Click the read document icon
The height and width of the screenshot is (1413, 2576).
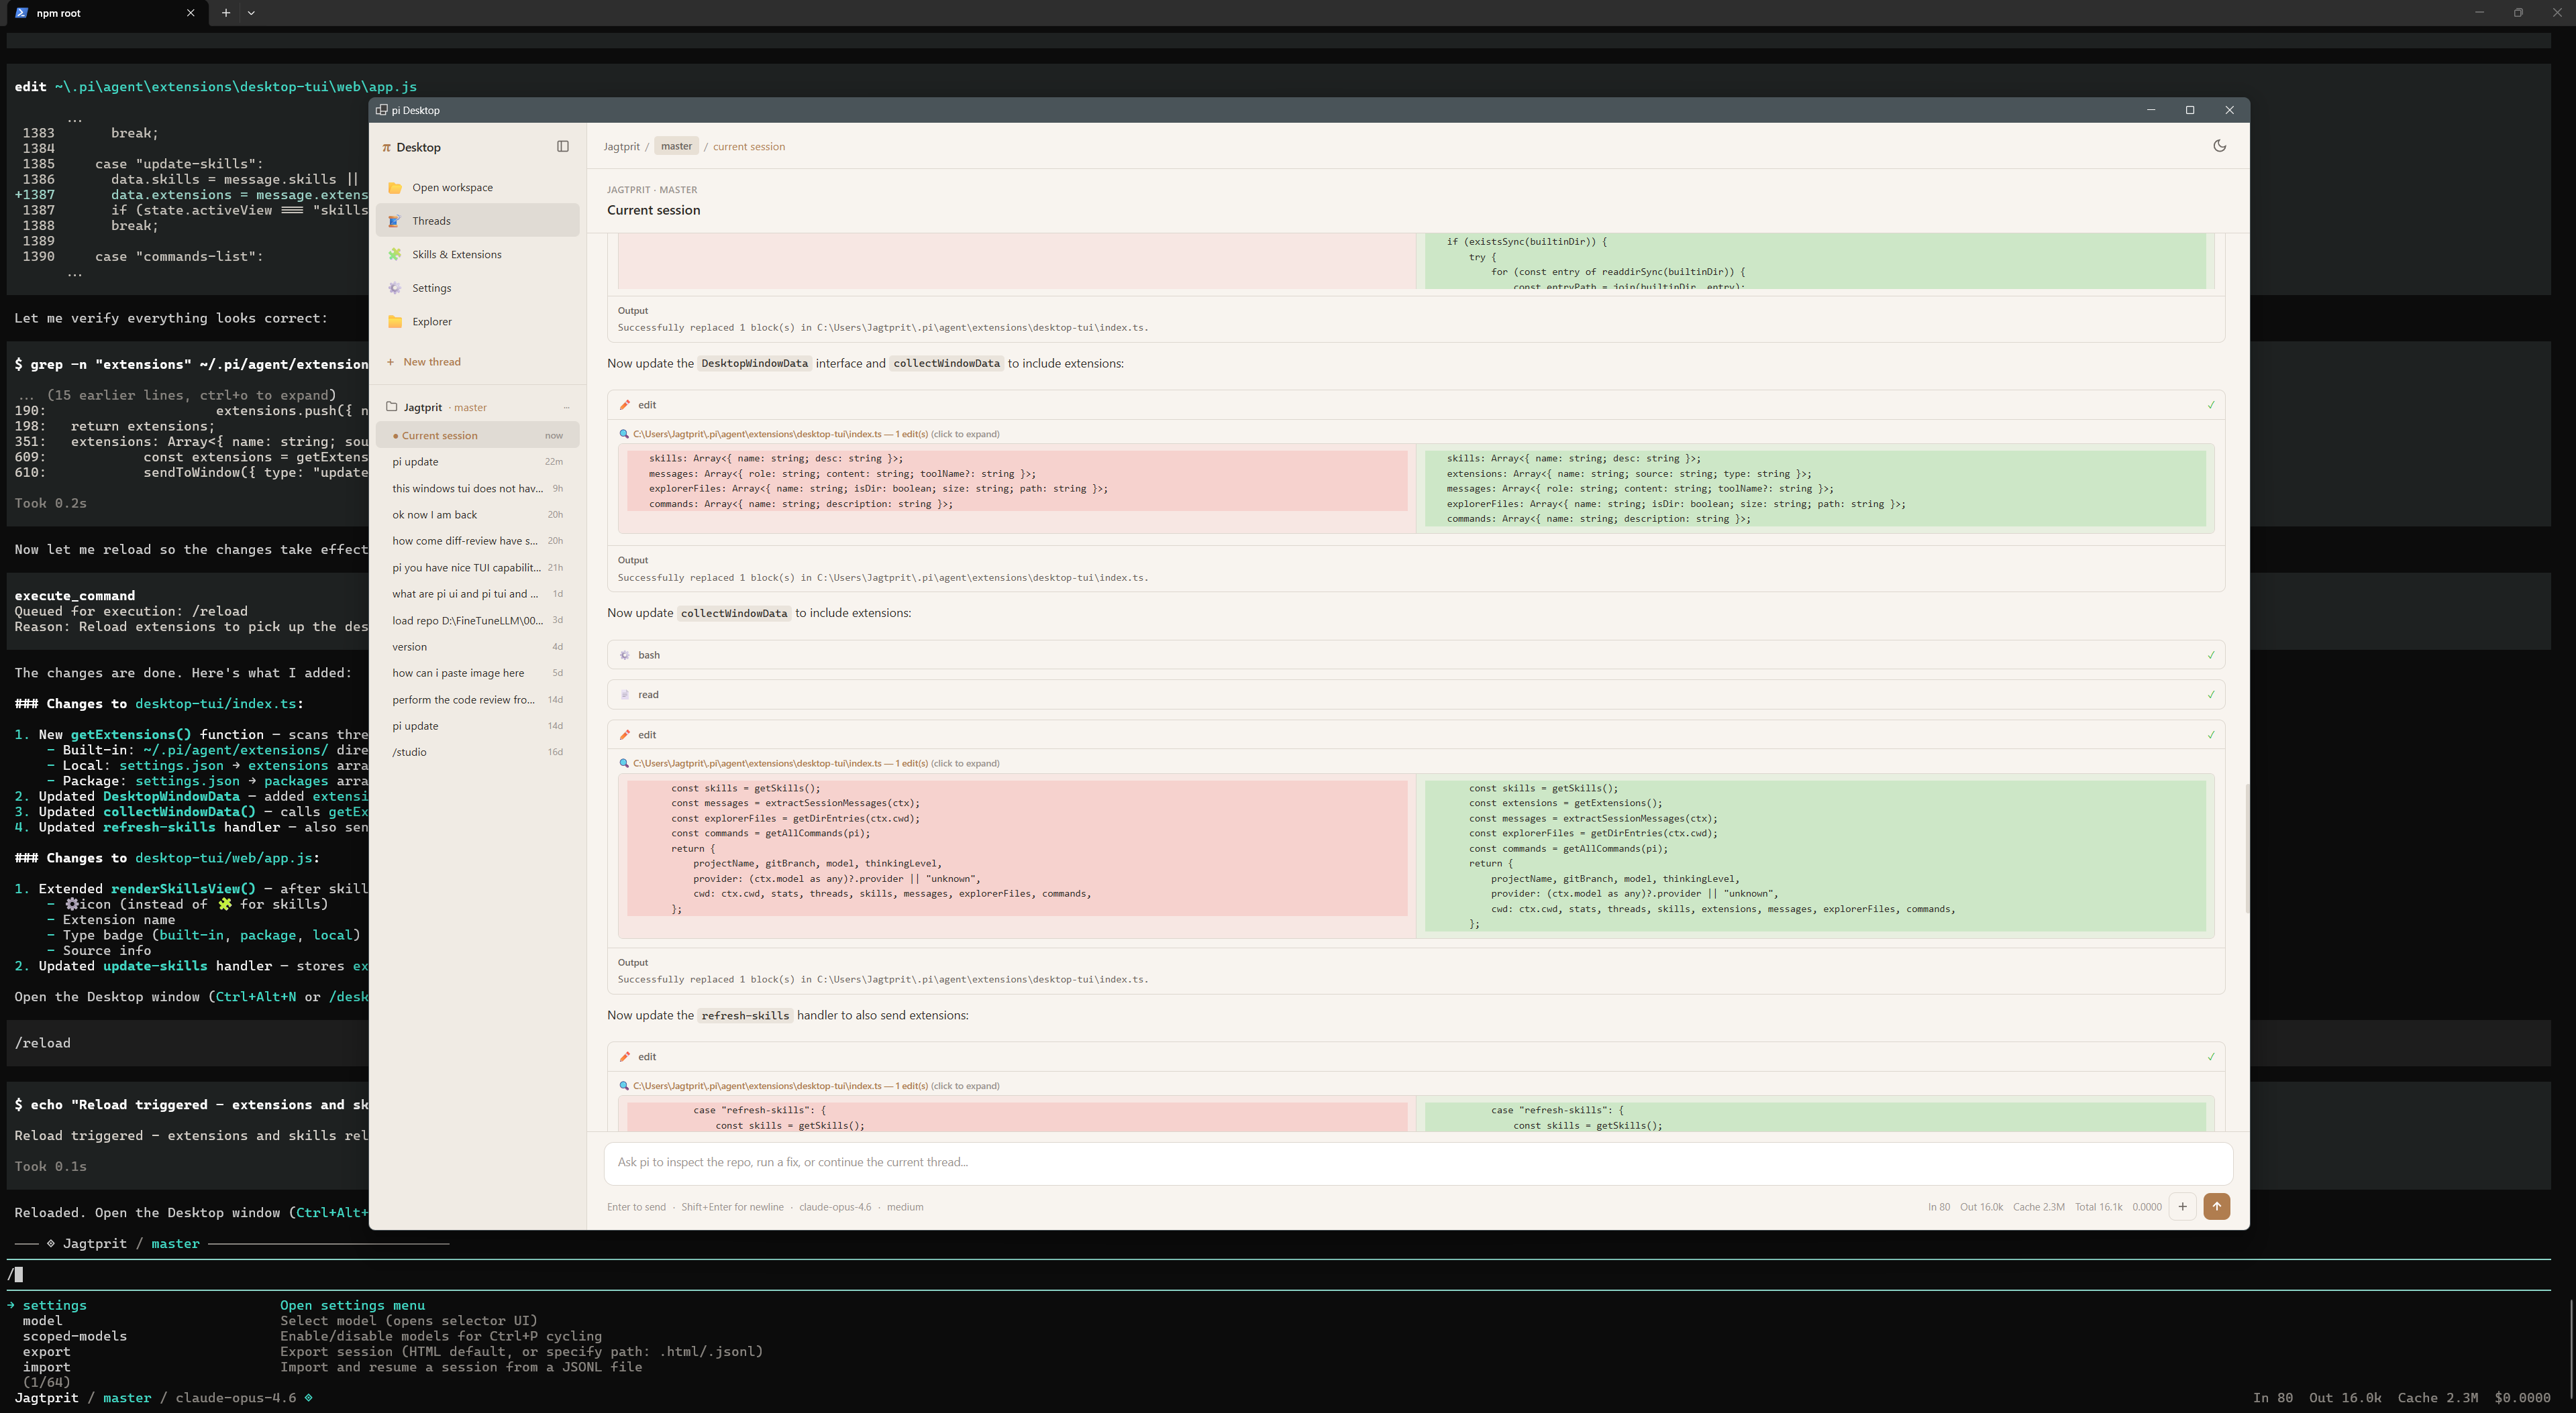point(625,695)
